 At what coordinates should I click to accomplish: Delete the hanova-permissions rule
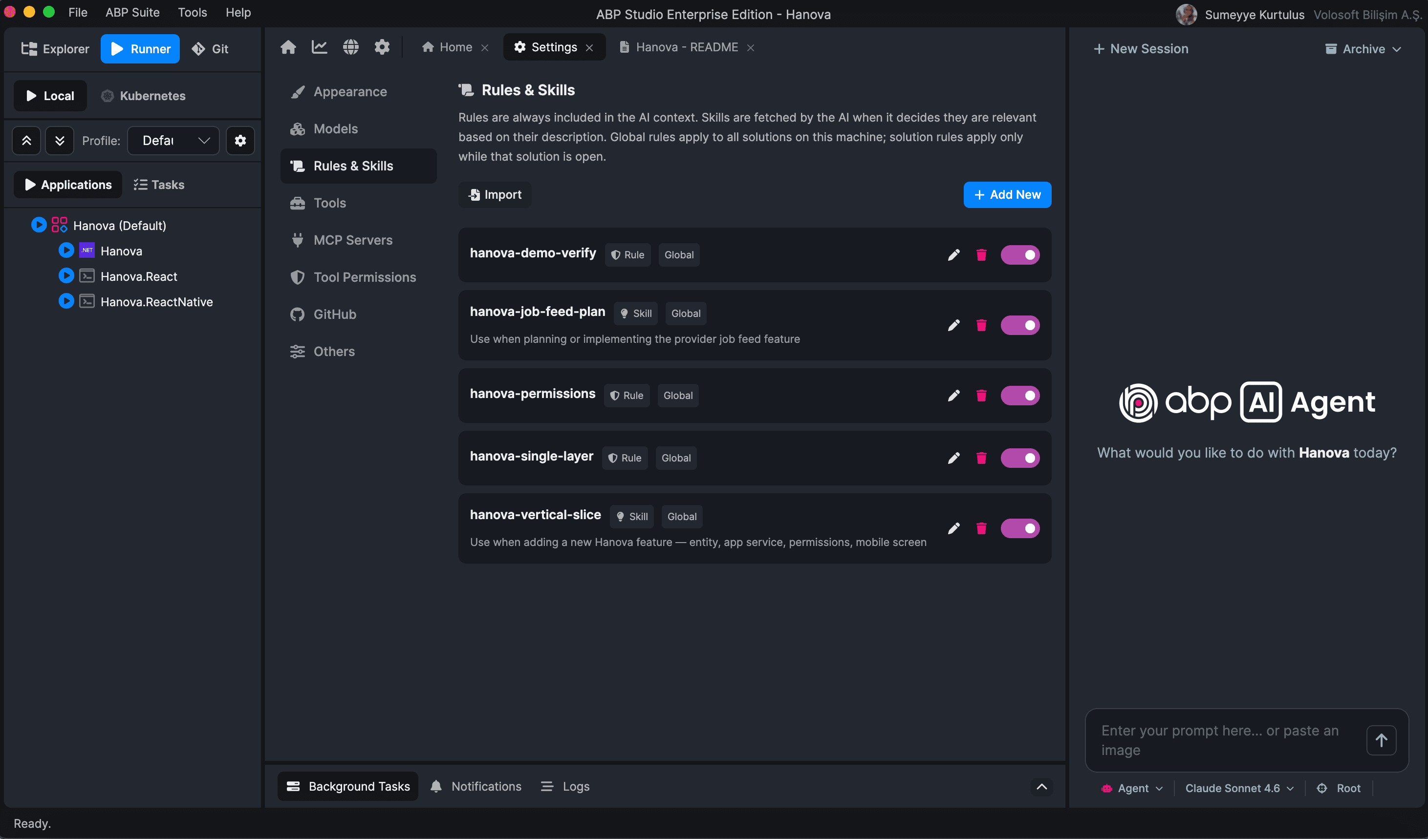pos(981,396)
